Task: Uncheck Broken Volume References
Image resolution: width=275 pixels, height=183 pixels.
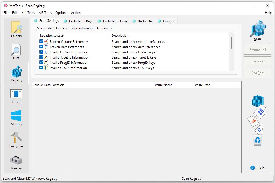Action: pyautogui.click(x=41, y=41)
